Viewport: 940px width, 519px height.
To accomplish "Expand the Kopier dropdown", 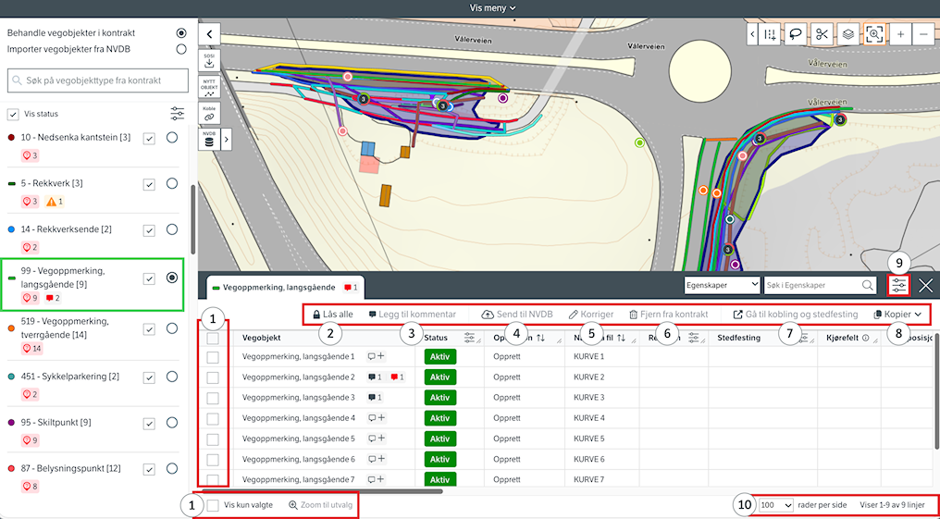I will (897, 315).
